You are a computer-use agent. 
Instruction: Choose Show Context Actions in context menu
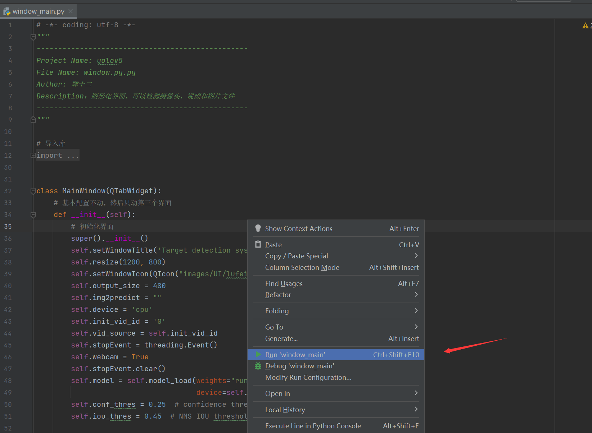[x=336, y=229]
